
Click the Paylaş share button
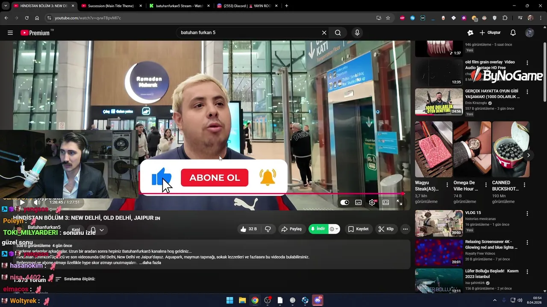[x=291, y=229]
